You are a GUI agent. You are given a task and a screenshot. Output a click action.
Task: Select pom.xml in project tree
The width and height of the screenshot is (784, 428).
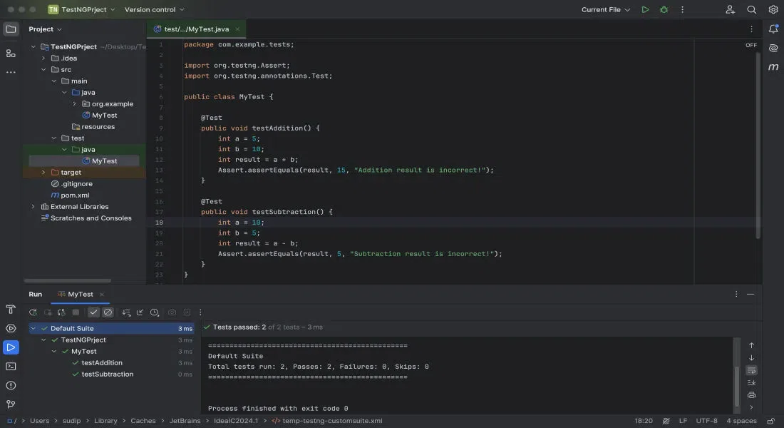pyautogui.click(x=75, y=195)
